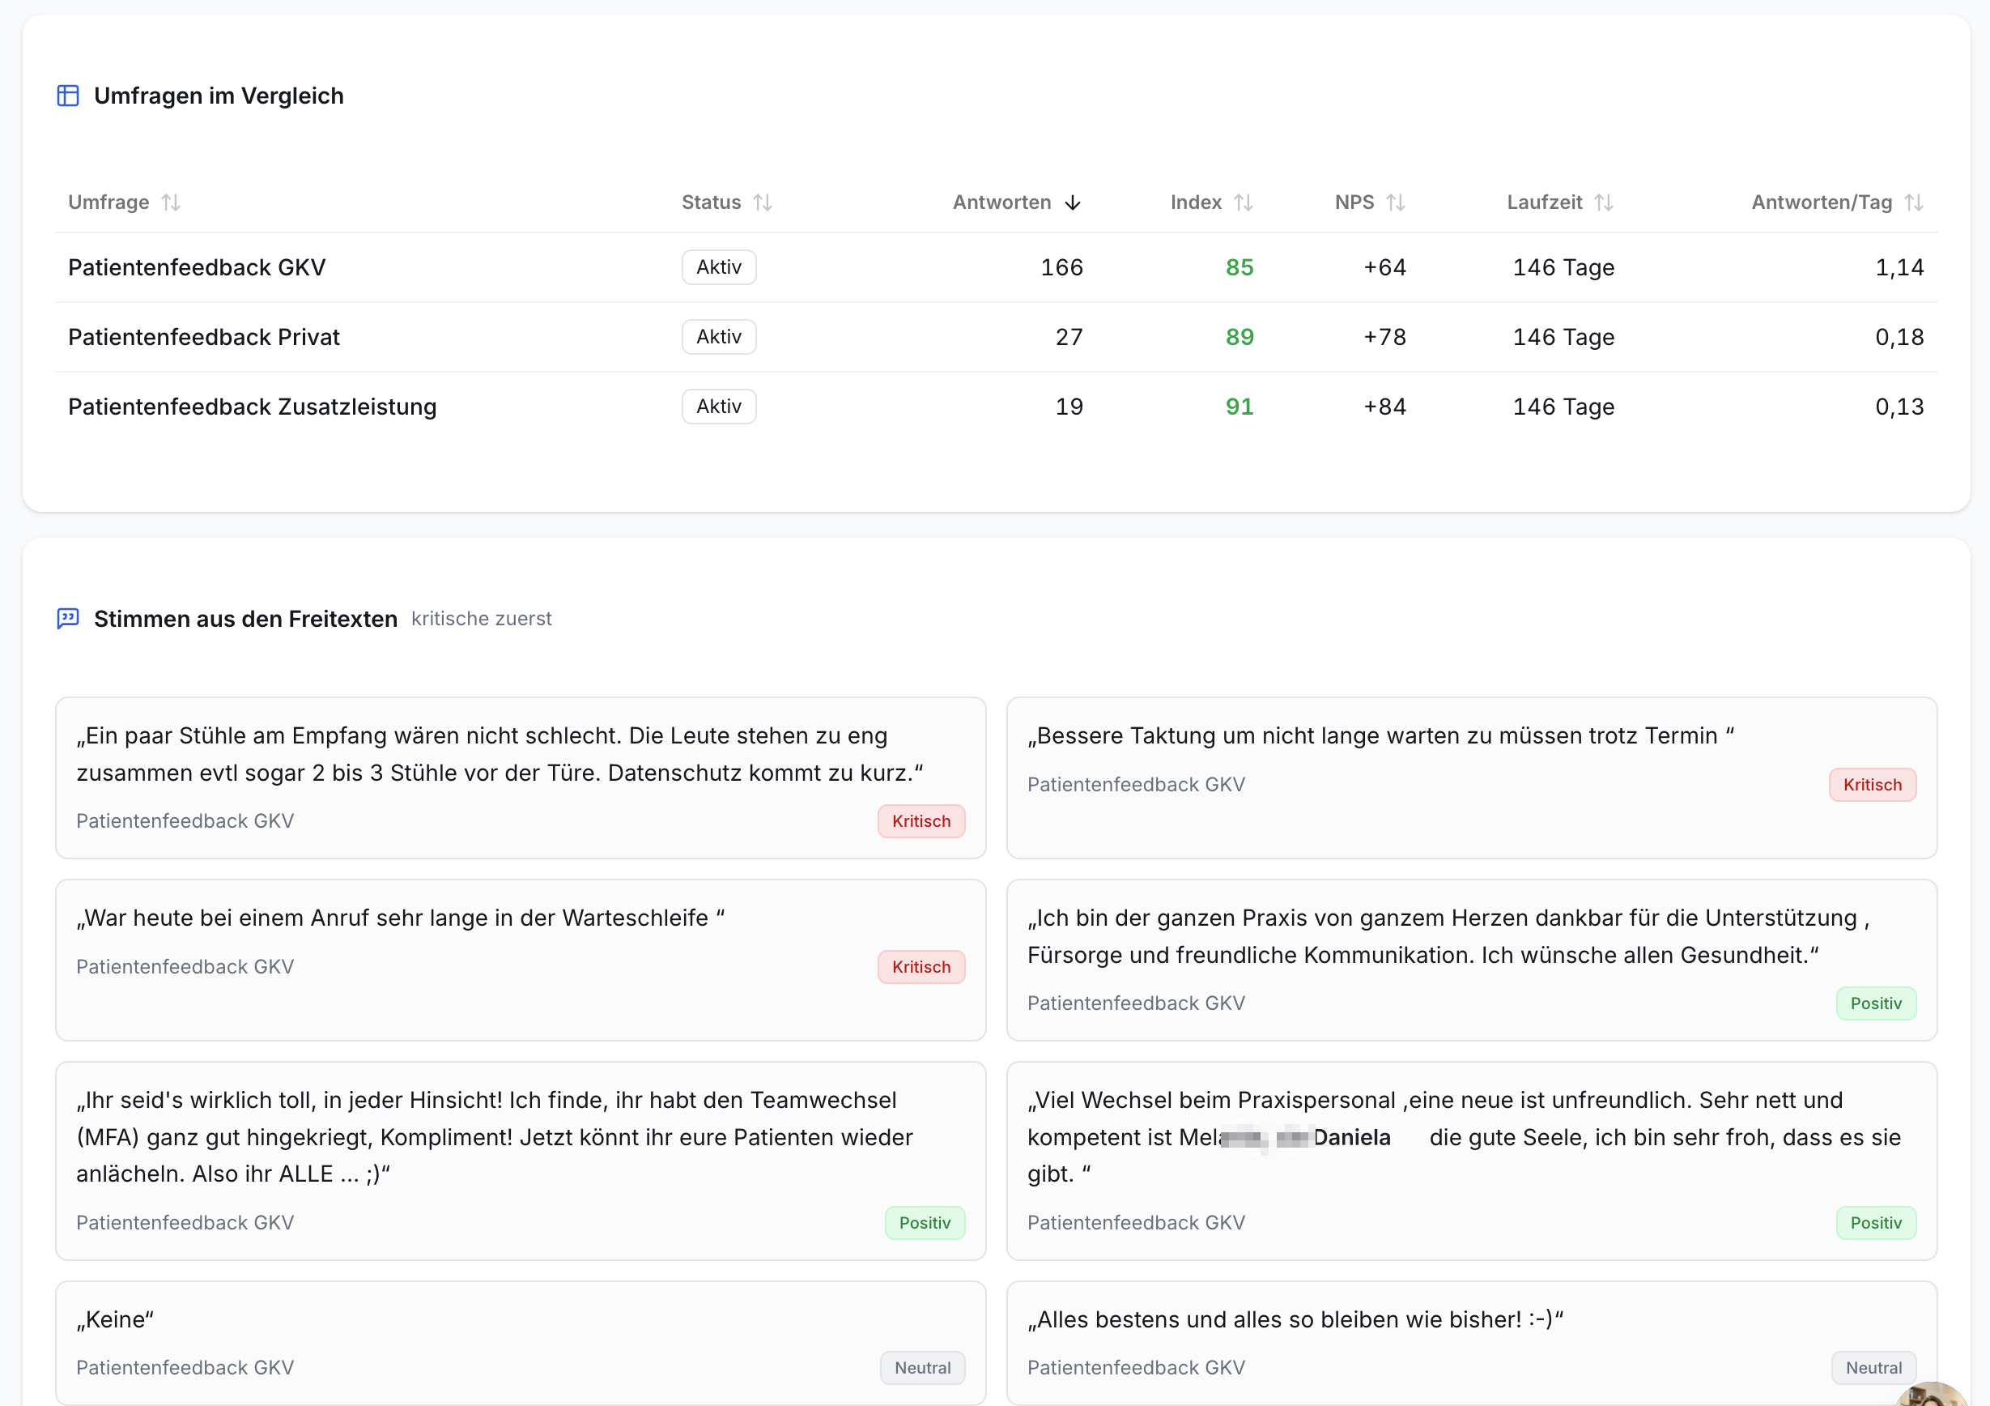Viewport: 1990px width, 1406px height.
Task: Select the NPS value +64
Action: pyautogui.click(x=1385, y=268)
